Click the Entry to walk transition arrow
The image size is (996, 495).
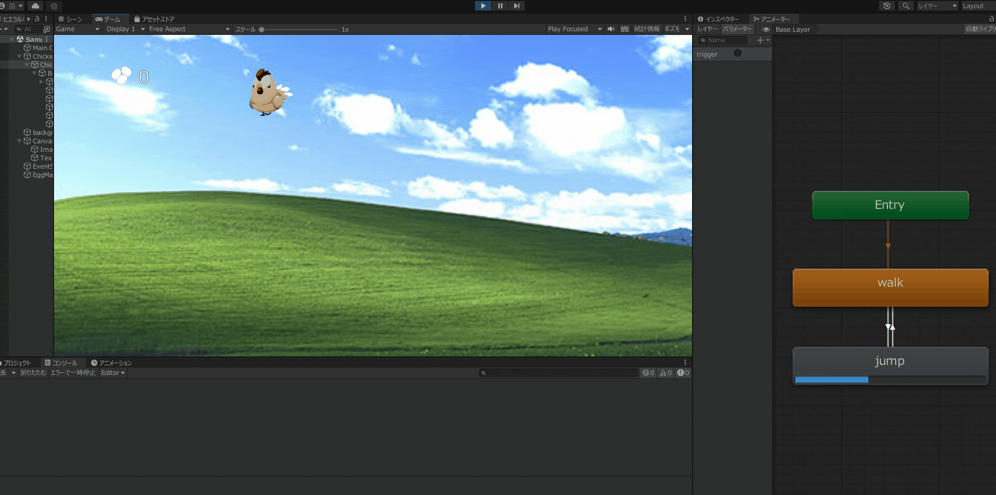pyautogui.click(x=888, y=245)
